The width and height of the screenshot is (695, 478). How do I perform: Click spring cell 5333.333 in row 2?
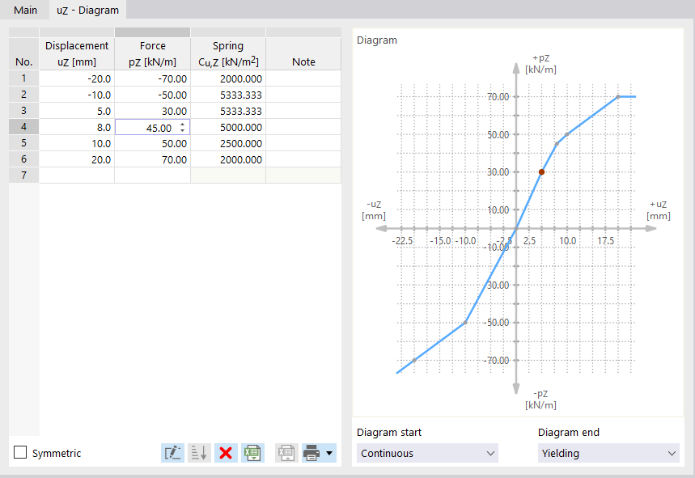tap(228, 95)
